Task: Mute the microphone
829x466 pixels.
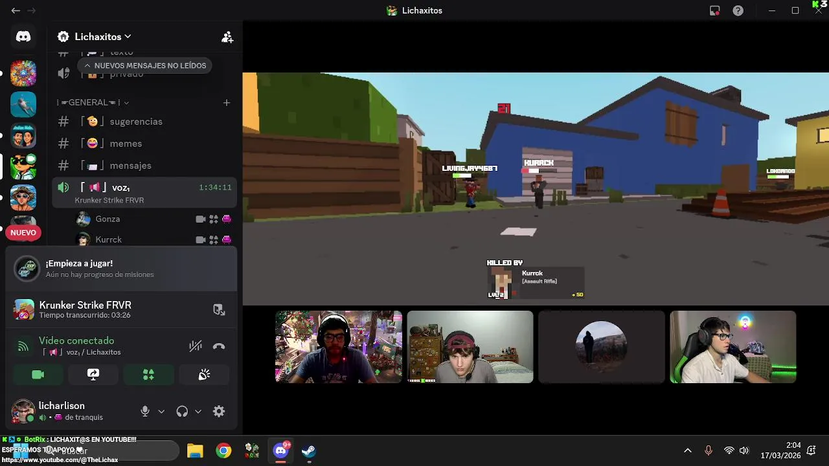Action: (145, 411)
